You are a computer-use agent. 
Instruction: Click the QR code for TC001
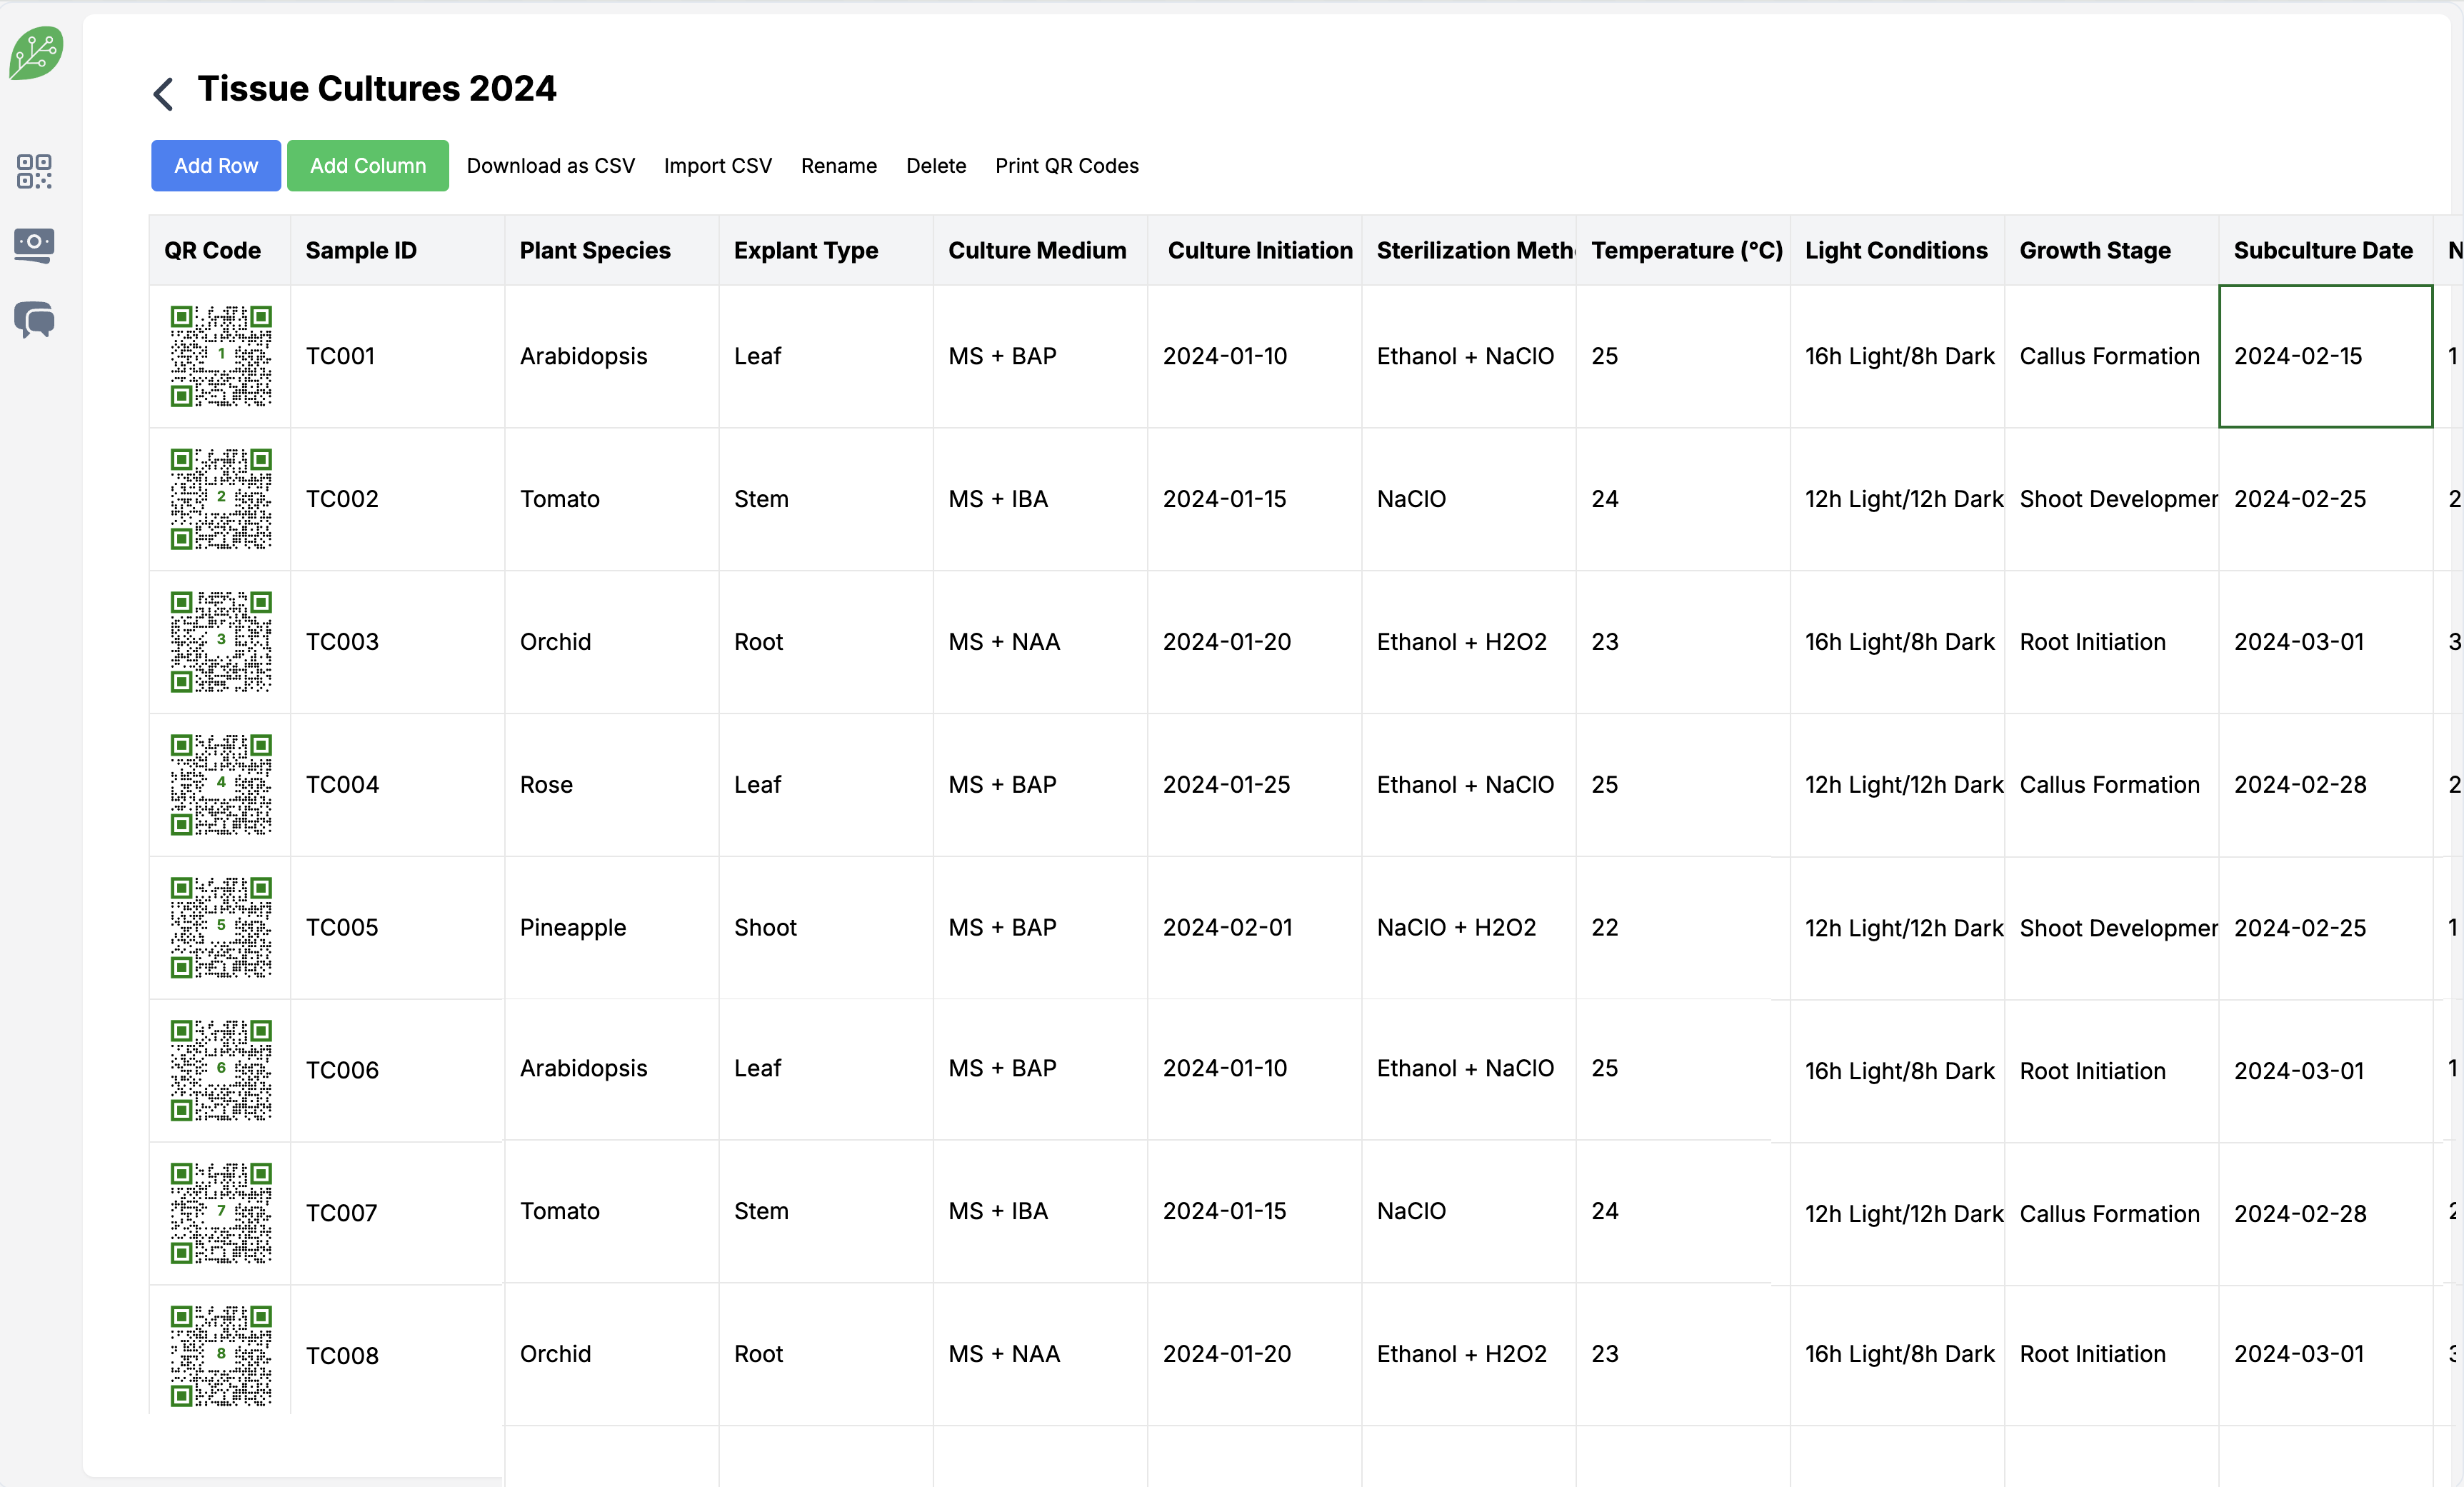(x=221, y=356)
